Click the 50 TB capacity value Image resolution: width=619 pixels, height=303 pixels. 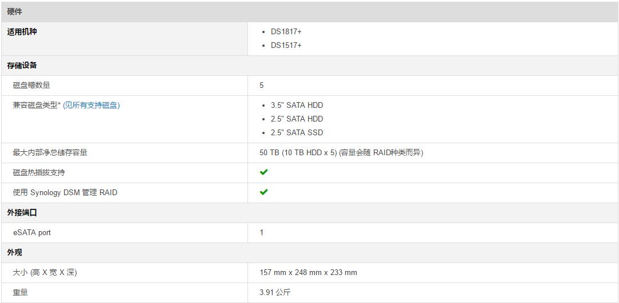(341, 152)
